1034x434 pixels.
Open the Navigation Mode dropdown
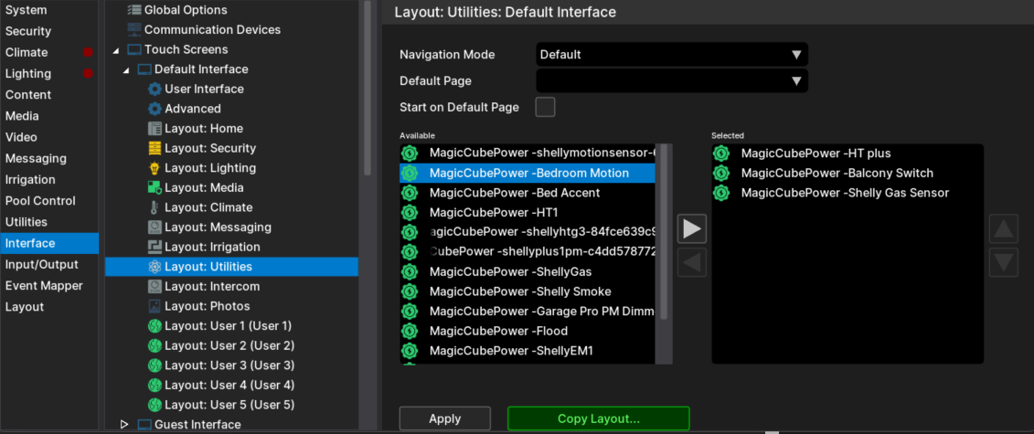(672, 55)
